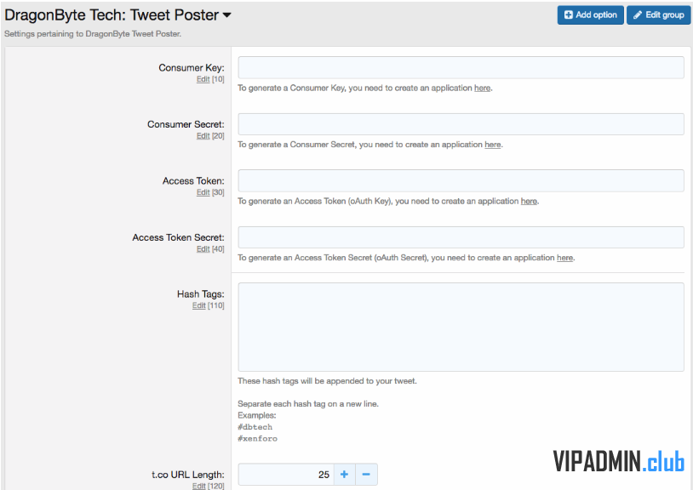693x490 pixels.
Task: Open the Tweet Poster title dropdown arrow
Action: click(x=226, y=15)
